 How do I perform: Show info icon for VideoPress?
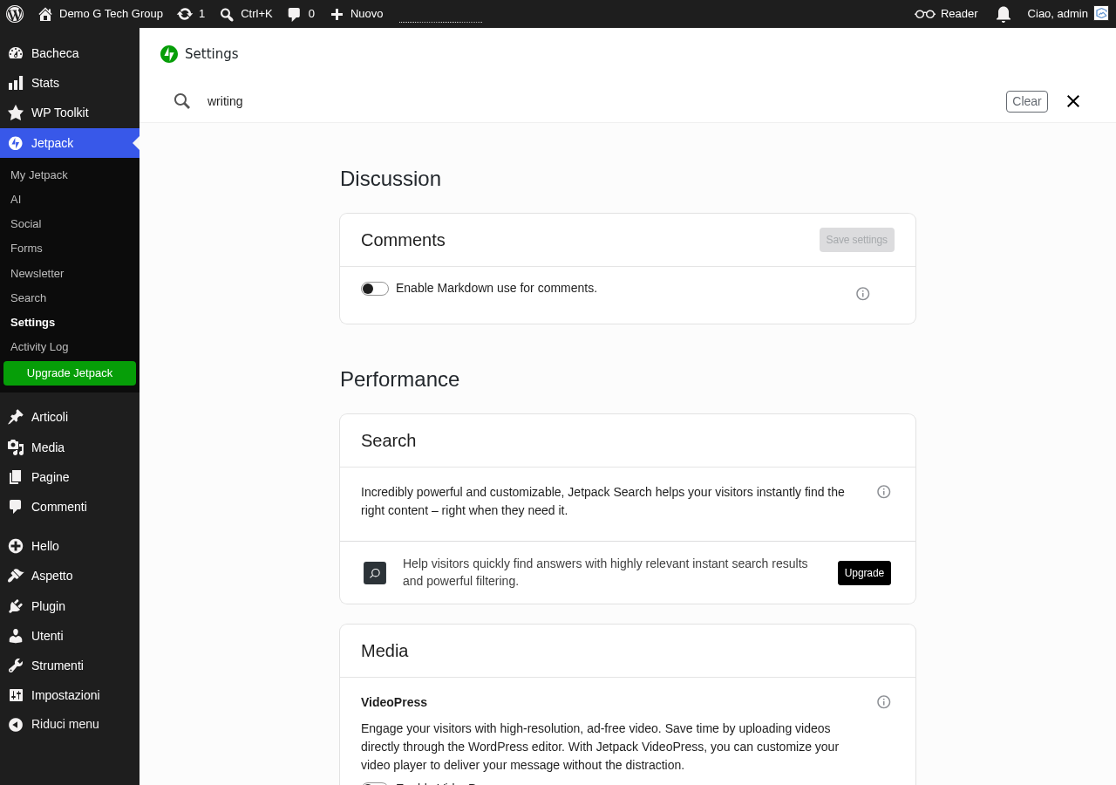884,702
